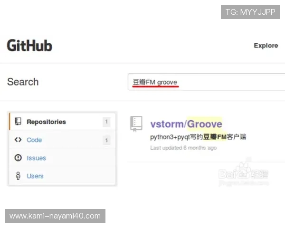Click the angle-brackets icon beside Code

pyautogui.click(x=18, y=140)
